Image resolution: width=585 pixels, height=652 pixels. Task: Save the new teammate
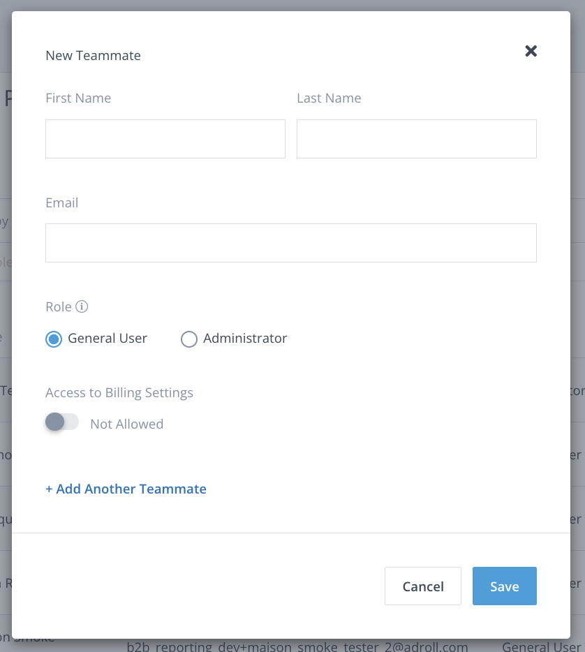point(504,586)
